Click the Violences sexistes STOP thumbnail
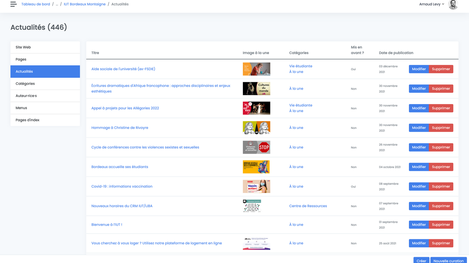This screenshot has height=263, width=469. 256,147
